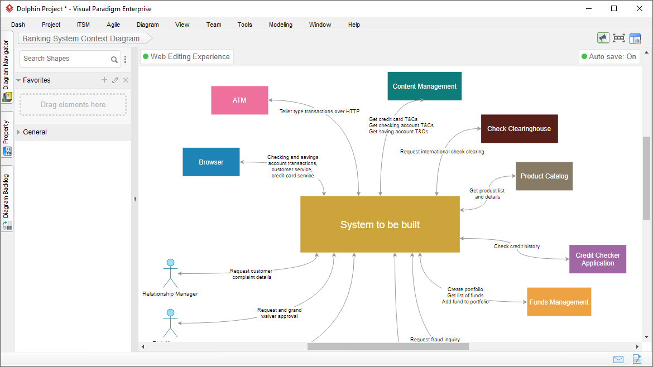
Task: Select the Relationship Manager actor figure
Action: (170, 273)
